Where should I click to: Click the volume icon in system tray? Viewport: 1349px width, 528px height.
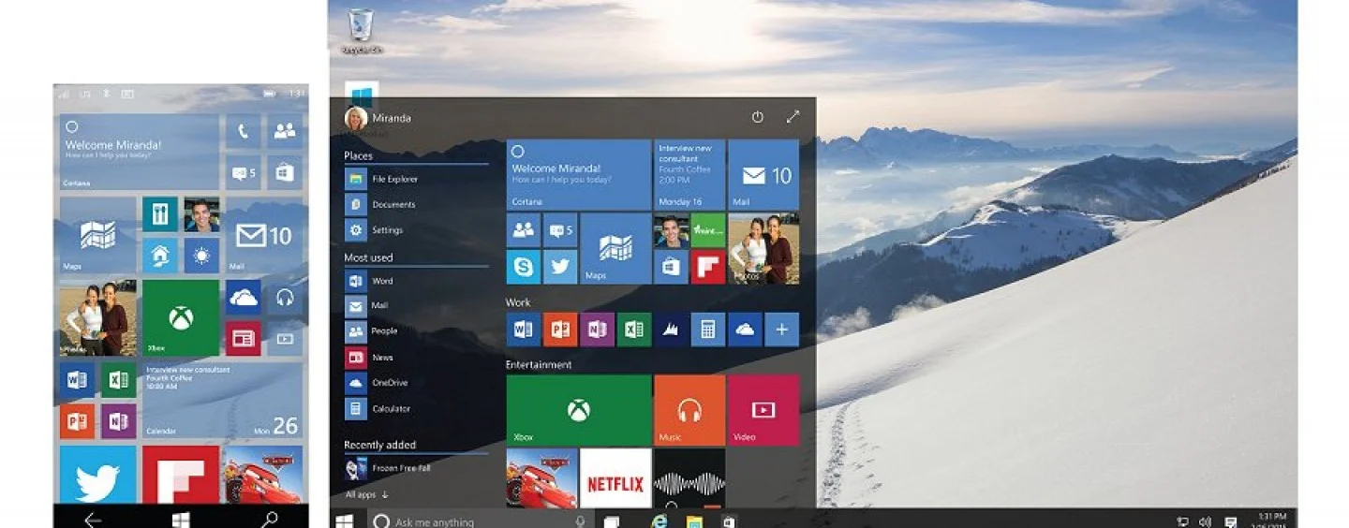[x=1205, y=521]
